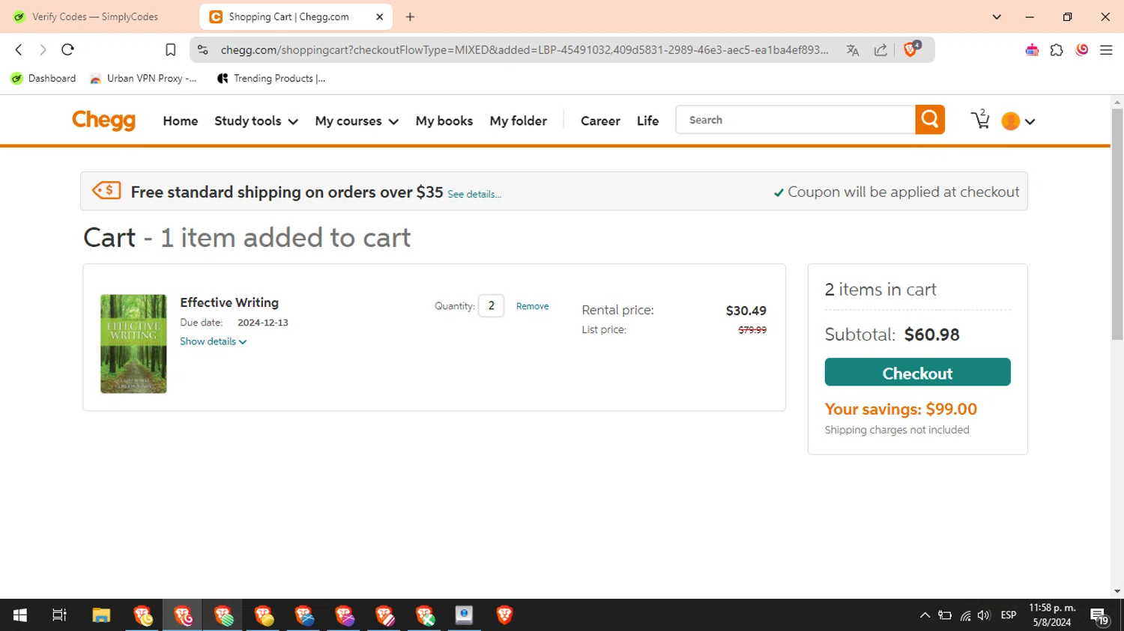The image size is (1124, 631).
Task: Open Dashboard bookmark
Action: [x=43, y=79]
